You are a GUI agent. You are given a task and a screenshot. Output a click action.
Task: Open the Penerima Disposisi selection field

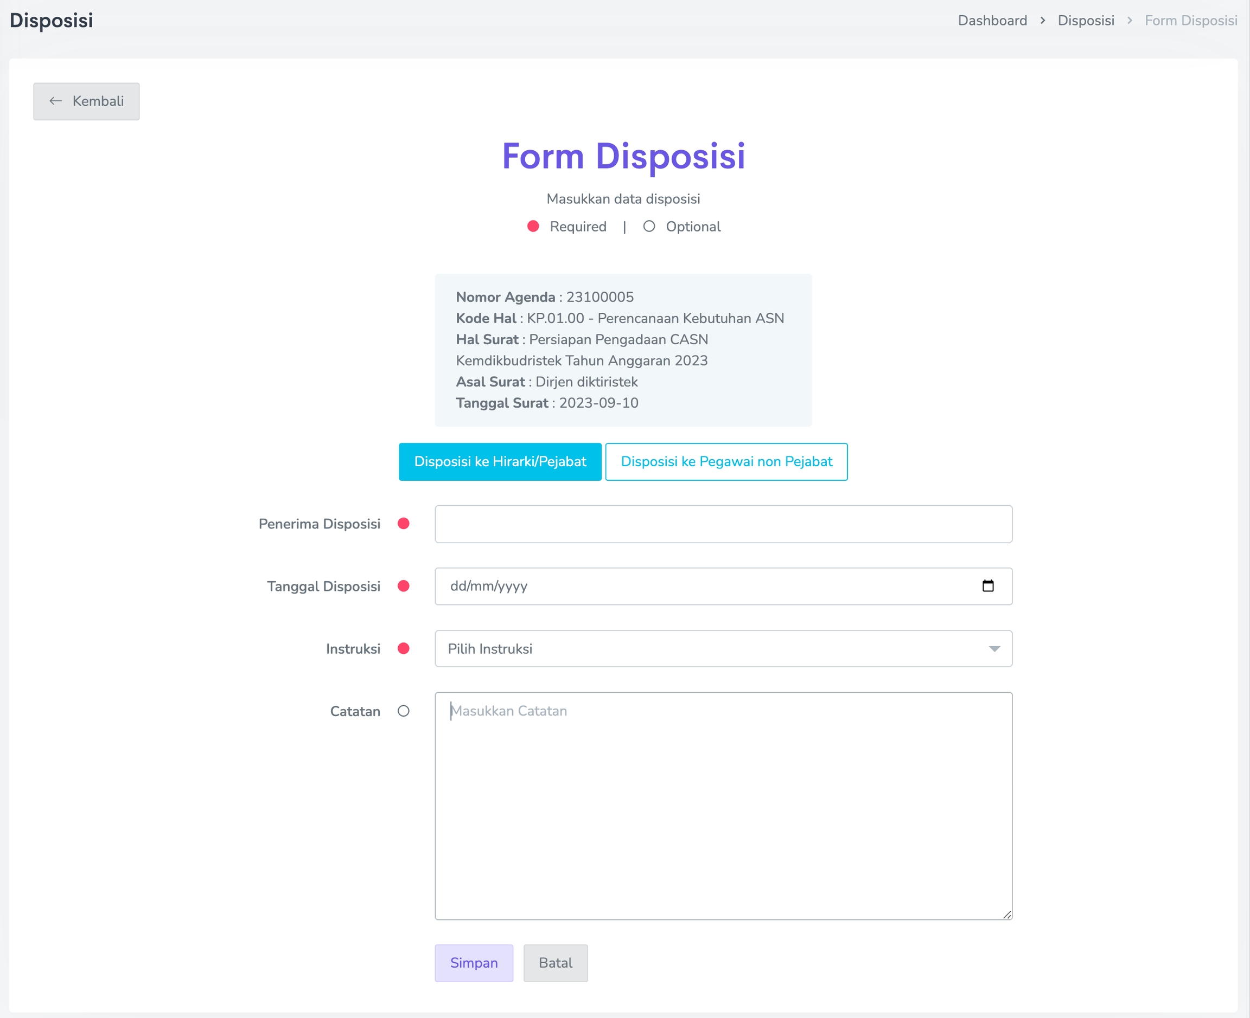click(723, 524)
